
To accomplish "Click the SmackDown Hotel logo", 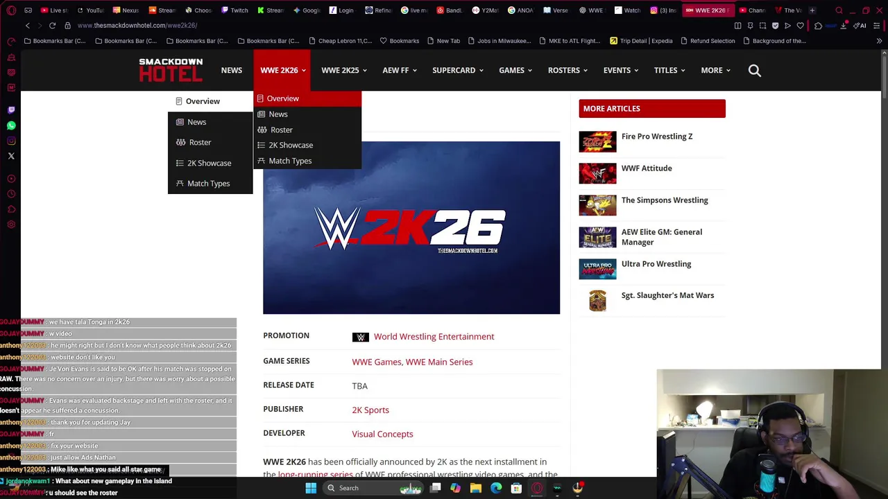I will pyautogui.click(x=171, y=70).
